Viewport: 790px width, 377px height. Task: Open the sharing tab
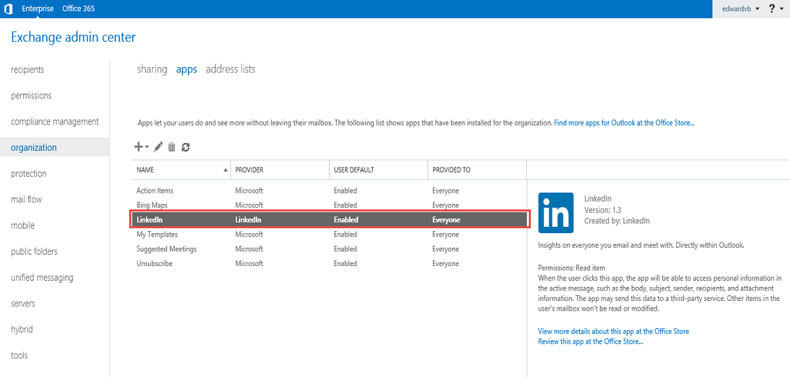[152, 69]
